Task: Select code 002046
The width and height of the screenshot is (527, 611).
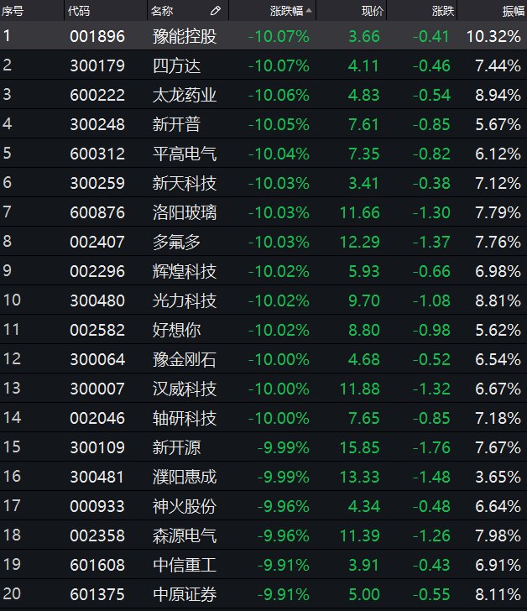Action: tap(97, 418)
